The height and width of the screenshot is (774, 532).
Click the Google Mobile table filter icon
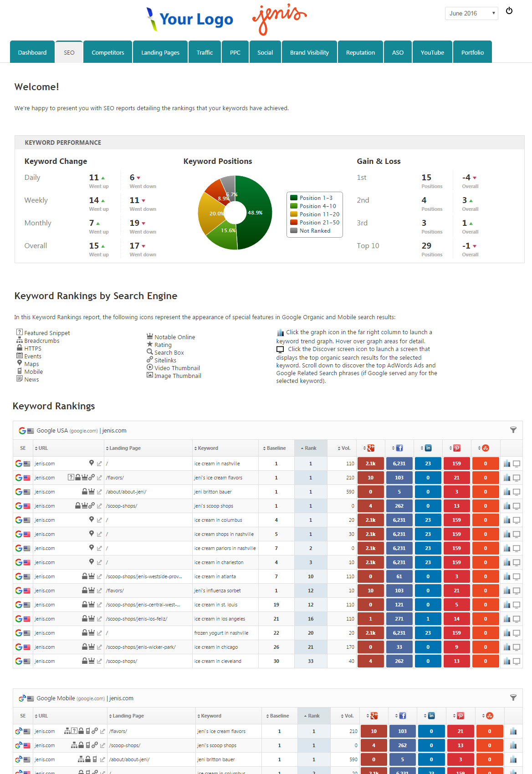513,698
